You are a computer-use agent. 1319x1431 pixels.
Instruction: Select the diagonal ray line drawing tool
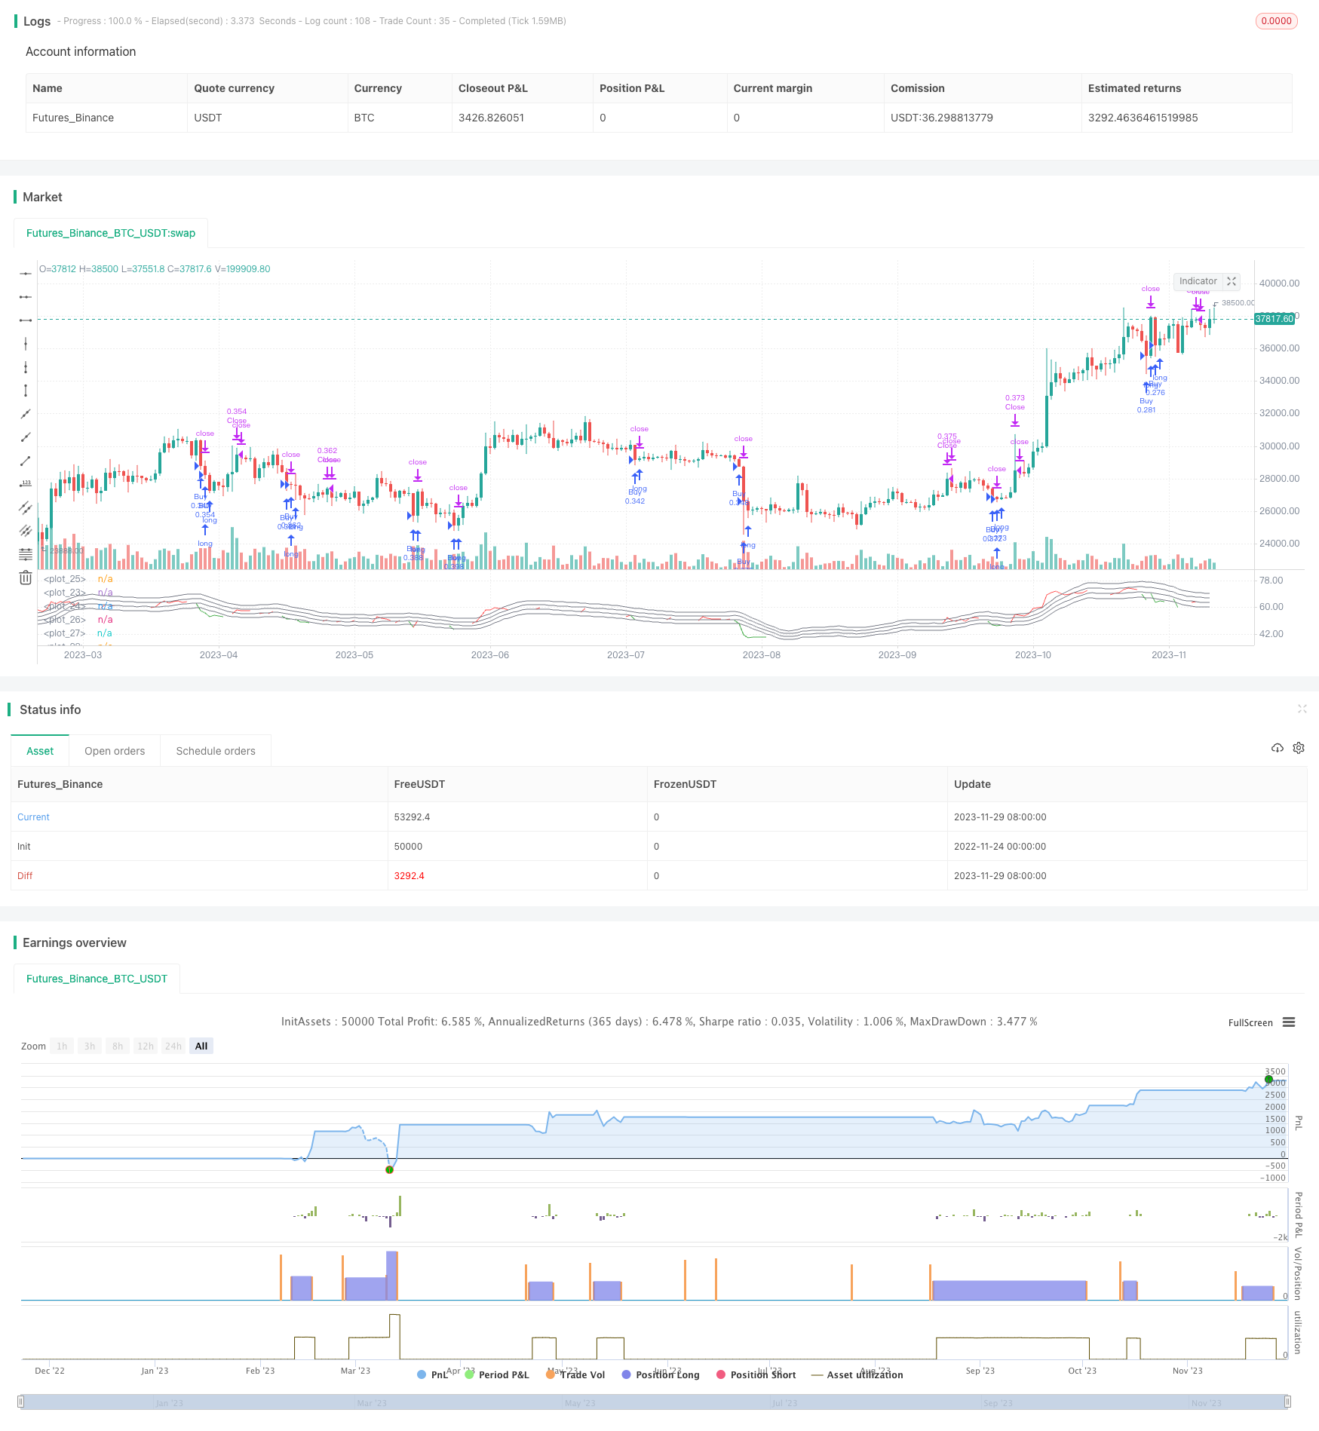pos(26,437)
